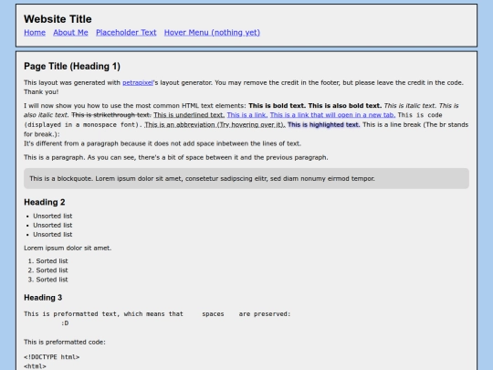
Task: Click the 'This is underlined text.' sample
Action: [x=189, y=115]
